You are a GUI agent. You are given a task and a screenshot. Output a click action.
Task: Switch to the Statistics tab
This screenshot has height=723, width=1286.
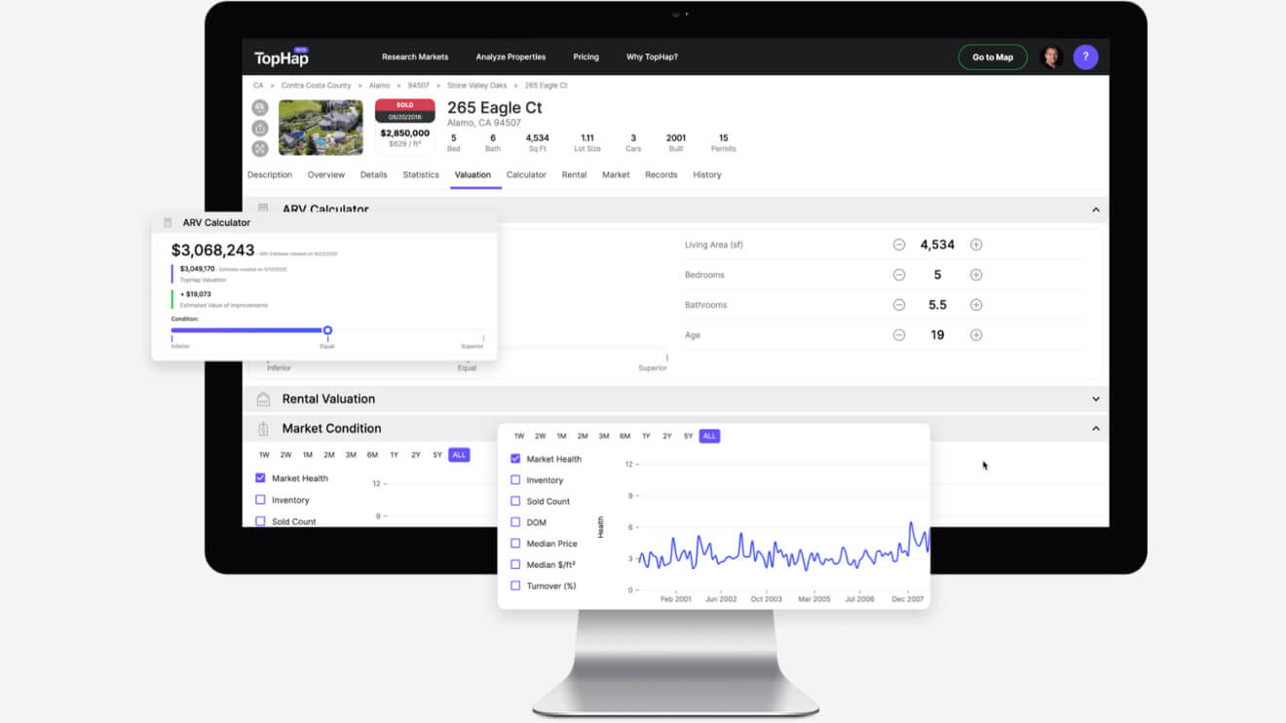click(x=421, y=175)
